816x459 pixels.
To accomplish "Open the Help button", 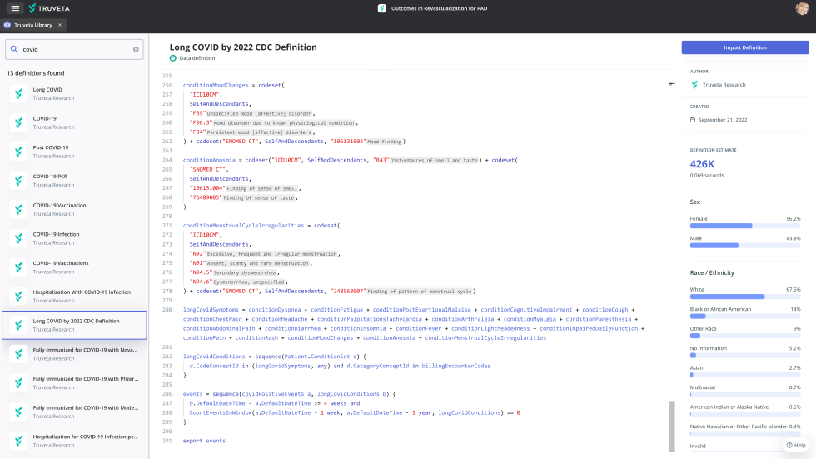I will point(795,445).
